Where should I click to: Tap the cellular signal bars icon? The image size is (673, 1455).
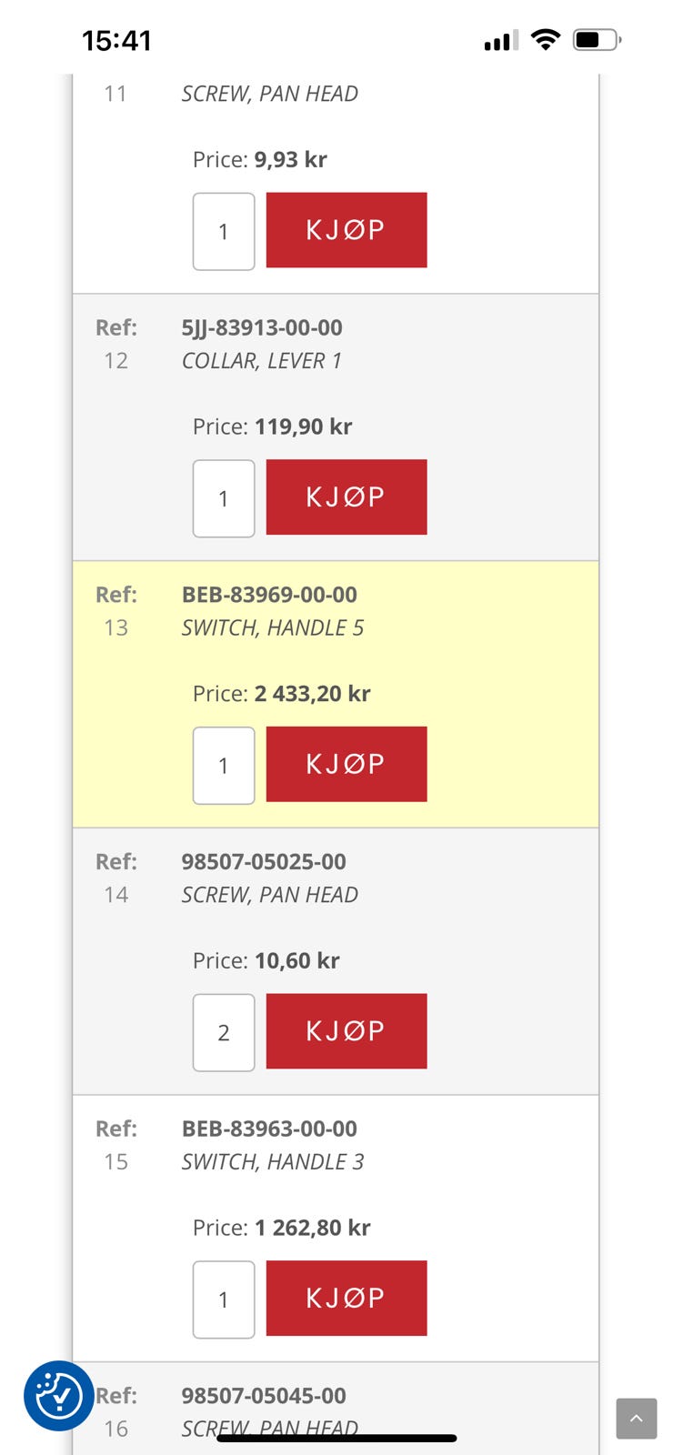coord(501,40)
